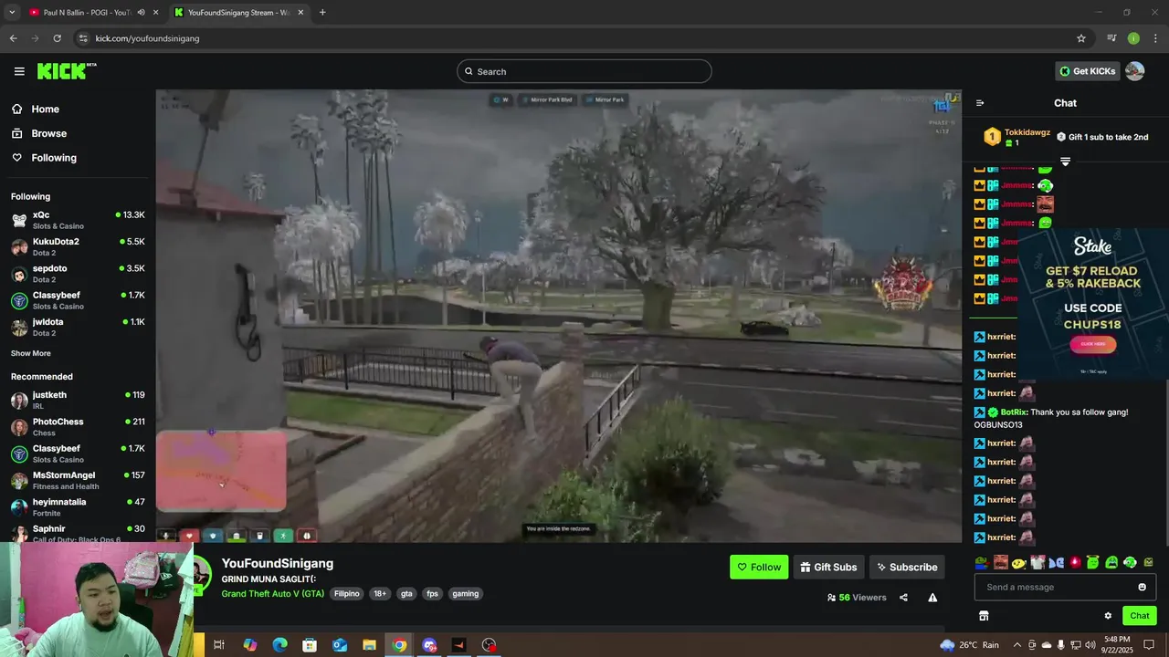
Task: Expand pinned leaderboard options in chat
Action: point(1065,162)
